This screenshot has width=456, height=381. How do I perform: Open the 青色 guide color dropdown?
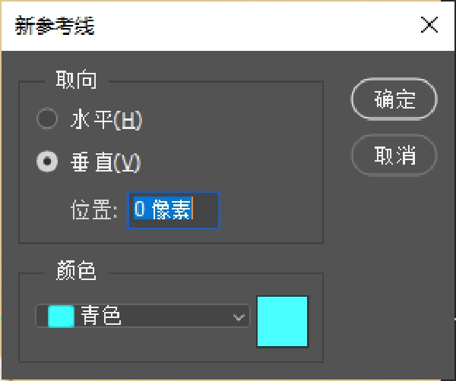coord(143,316)
